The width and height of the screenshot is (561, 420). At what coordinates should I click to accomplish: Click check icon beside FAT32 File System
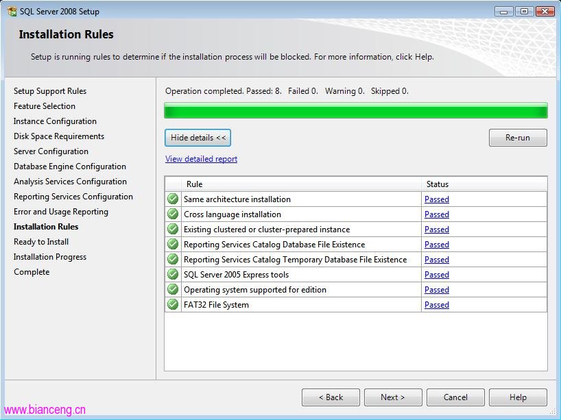coord(173,304)
